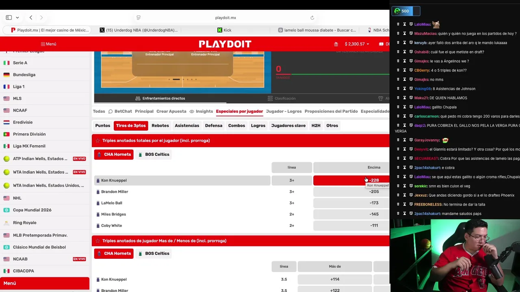Select the Principal market filter
Viewport: 520px width, 292px height.
pos(144,111)
